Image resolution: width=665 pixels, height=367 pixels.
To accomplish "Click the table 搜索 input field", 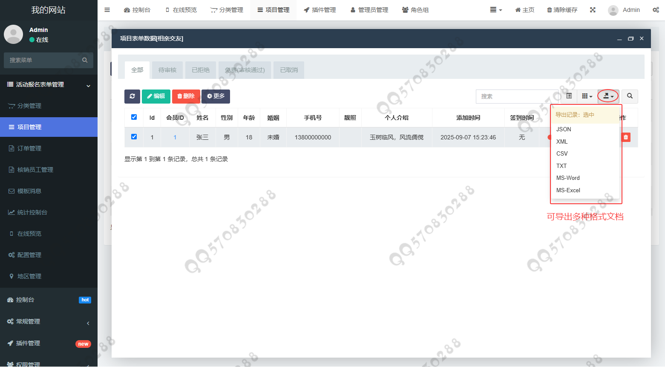I will click(517, 96).
